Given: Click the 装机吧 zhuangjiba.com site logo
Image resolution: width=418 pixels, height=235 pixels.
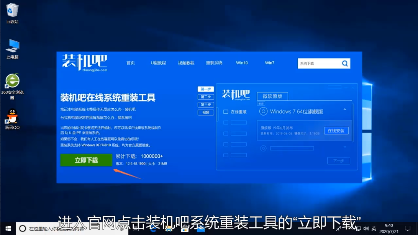Looking at the screenshot, I should (85, 63).
